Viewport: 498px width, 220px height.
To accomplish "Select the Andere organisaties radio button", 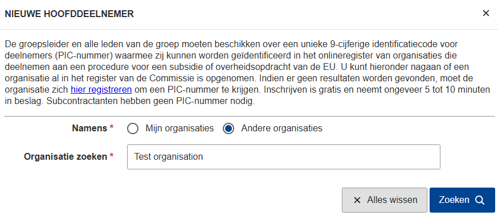I will (228, 128).
